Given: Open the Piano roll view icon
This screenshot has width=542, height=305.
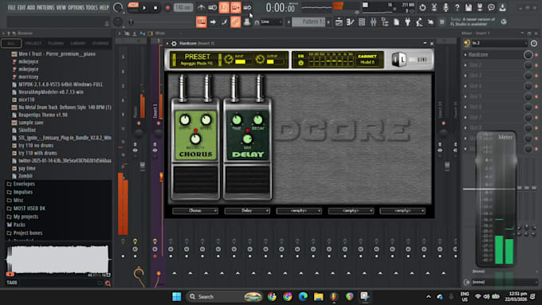Looking at the screenshot, I should 351,22.
